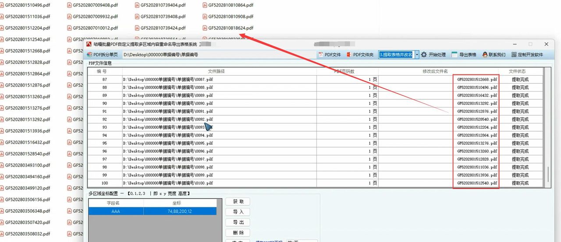Click renamed cell GF5202801528540.pdf in the table
The width and height of the screenshot is (561, 242).
(x=477, y=119)
